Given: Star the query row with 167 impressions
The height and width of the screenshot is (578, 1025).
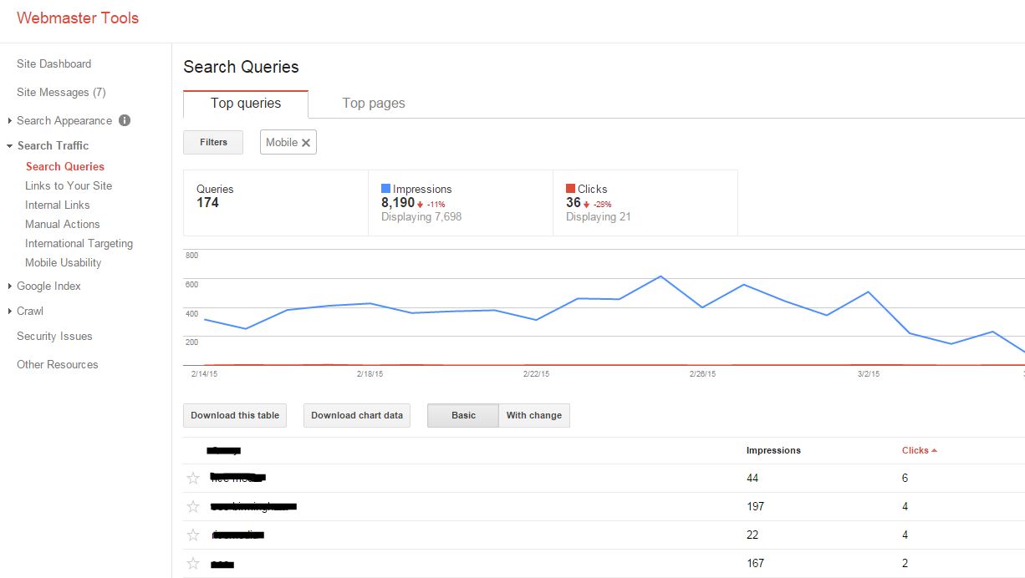Looking at the screenshot, I should coord(193,564).
